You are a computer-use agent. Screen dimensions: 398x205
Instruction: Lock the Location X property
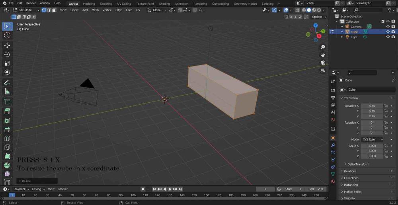click(x=386, y=106)
